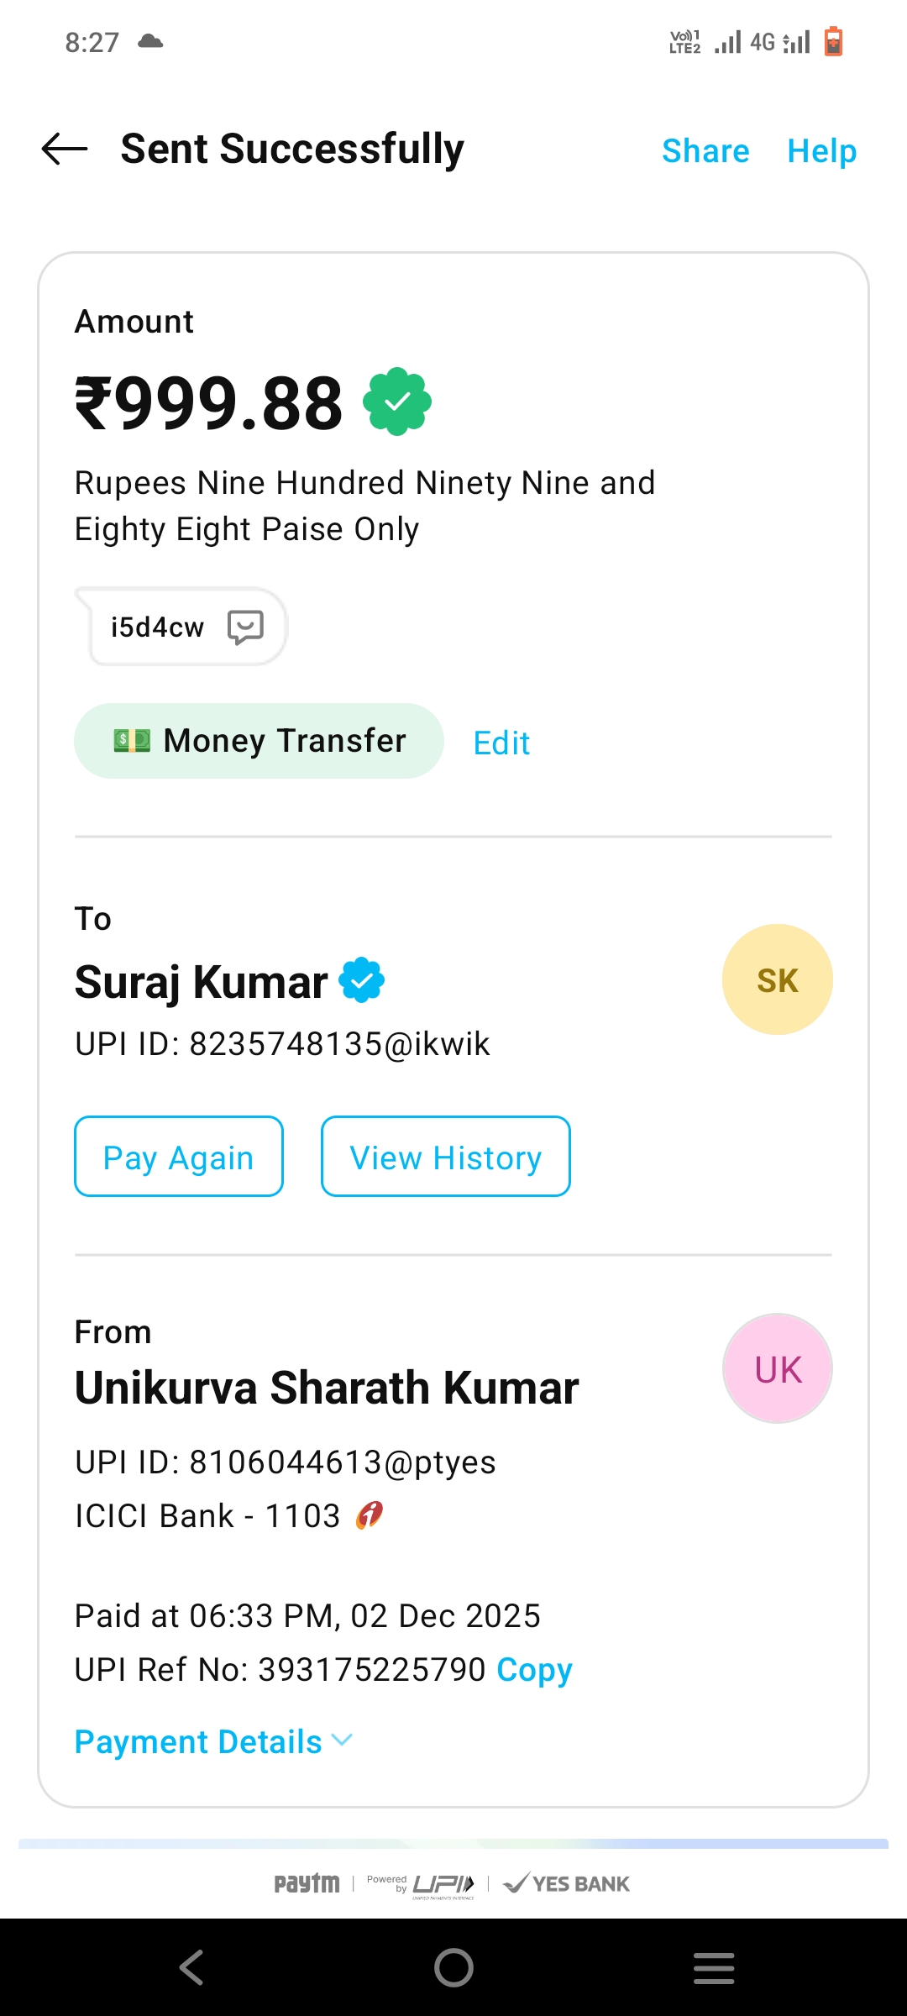Select the Money Transfer category tag
907x2016 pixels.
tap(259, 741)
